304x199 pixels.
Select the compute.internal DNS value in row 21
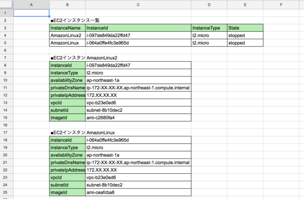[x=138, y=162]
